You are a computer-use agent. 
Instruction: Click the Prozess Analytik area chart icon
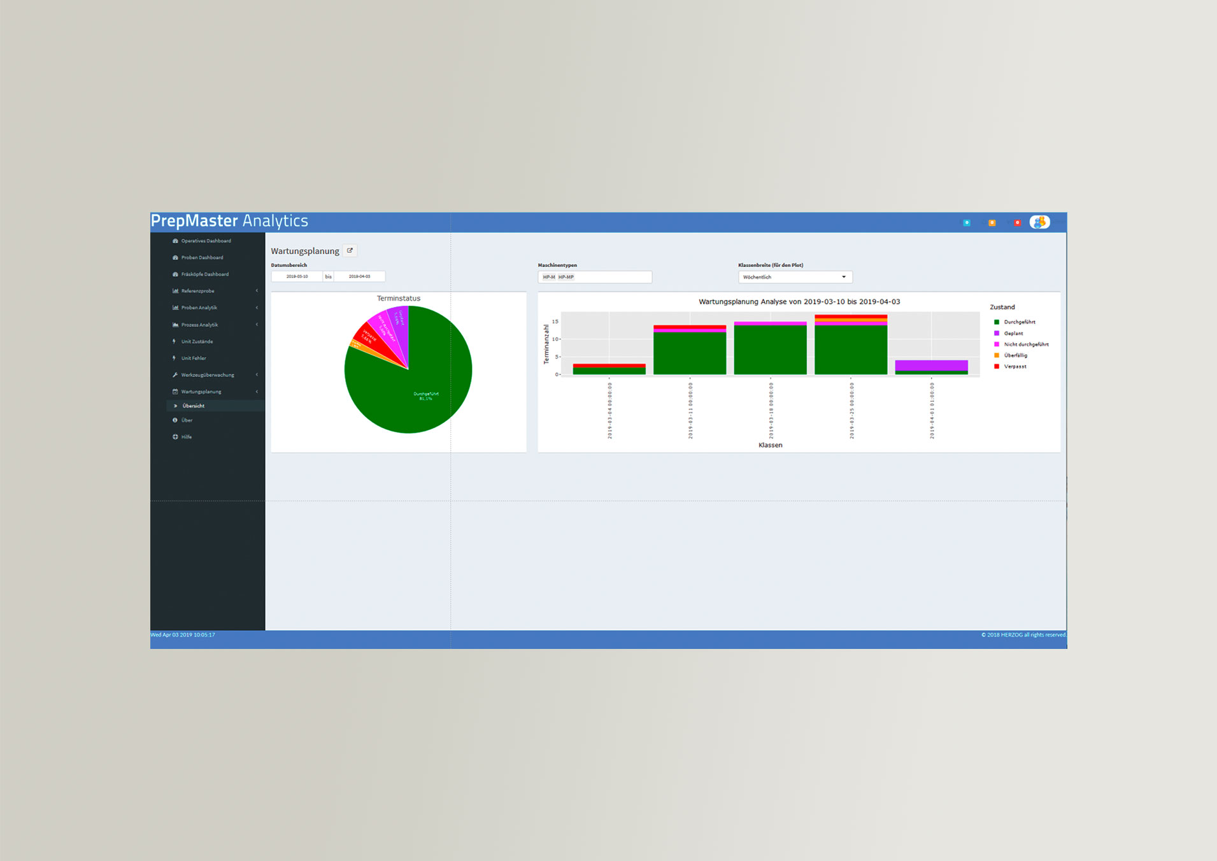[175, 325]
